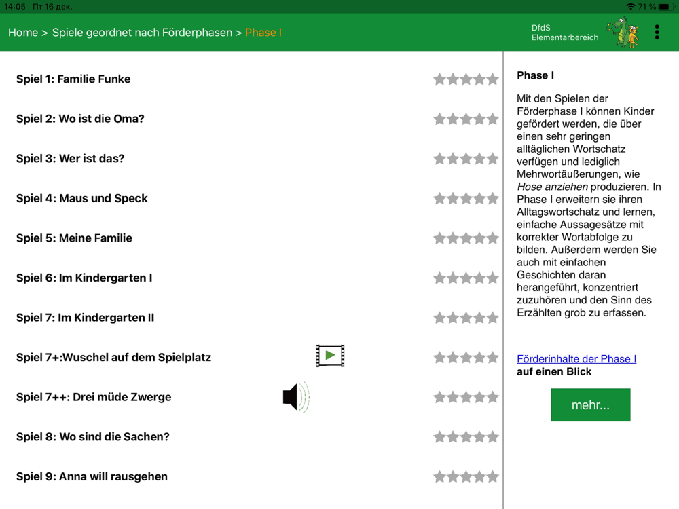Rate Wo ist die Oma? five stars
This screenshot has height=509, width=679.
(492, 119)
